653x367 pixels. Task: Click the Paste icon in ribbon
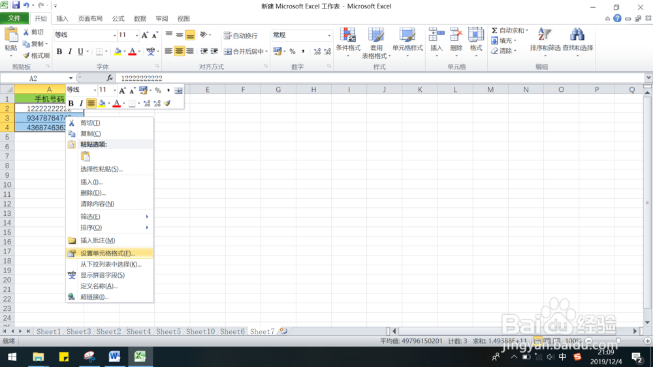11,35
